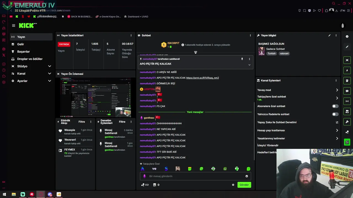Select Droplar ve ödüller in sidebar
The height and width of the screenshot is (198, 353).
(x=31, y=59)
